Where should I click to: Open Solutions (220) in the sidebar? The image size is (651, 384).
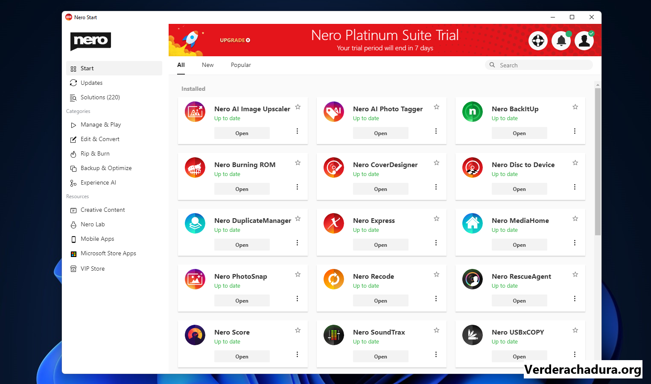coord(114,97)
